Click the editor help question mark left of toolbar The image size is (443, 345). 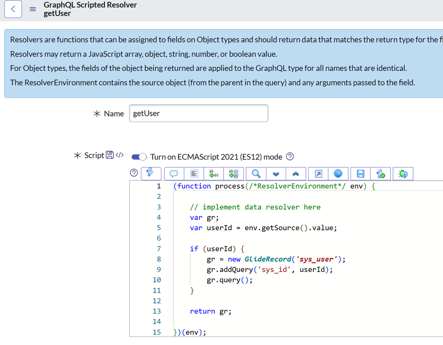(134, 173)
